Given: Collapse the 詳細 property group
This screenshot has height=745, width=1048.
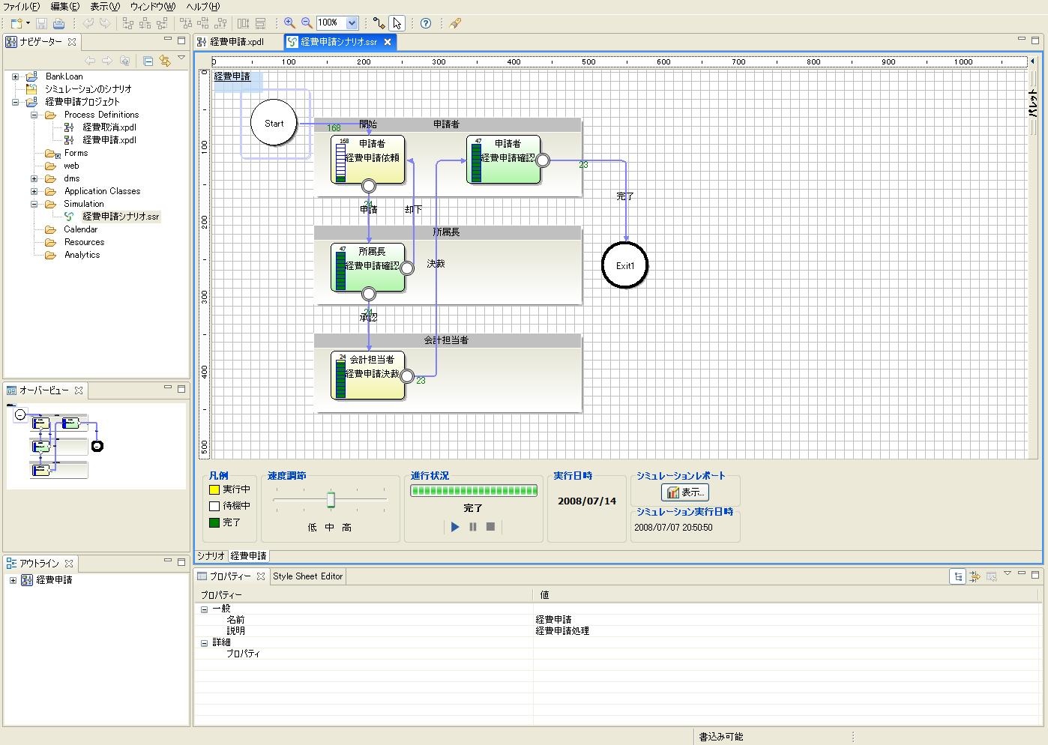Looking at the screenshot, I should point(204,643).
